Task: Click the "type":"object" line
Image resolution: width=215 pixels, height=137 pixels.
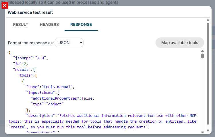Action: 47,104
